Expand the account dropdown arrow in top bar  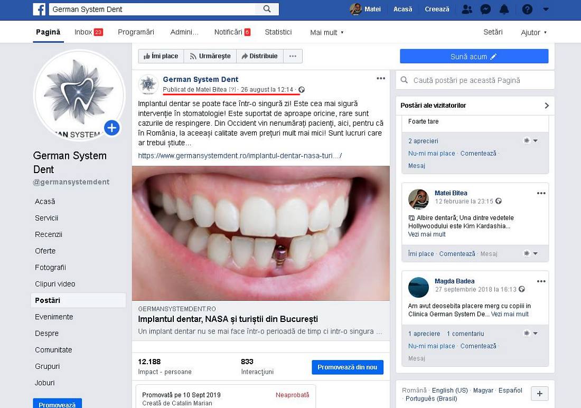[x=546, y=9]
